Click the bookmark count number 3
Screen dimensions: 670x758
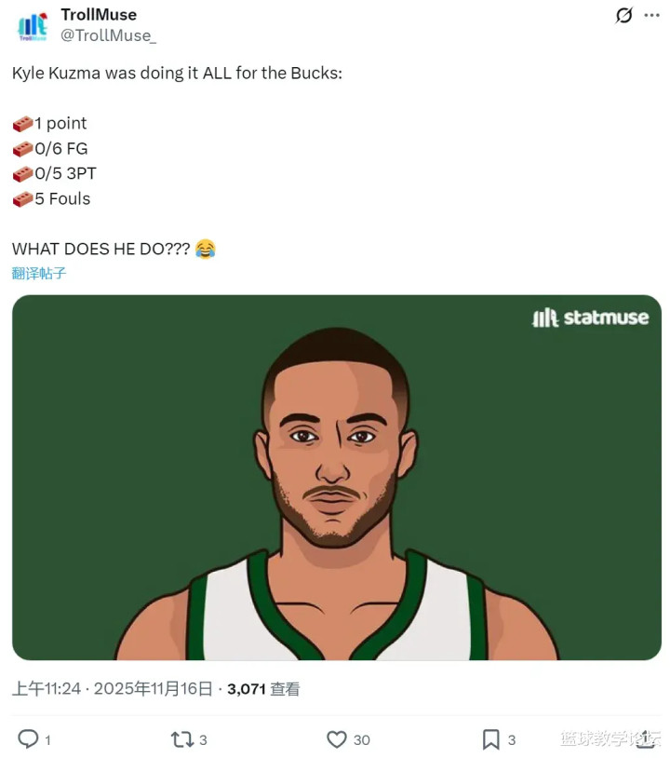(511, 739)
